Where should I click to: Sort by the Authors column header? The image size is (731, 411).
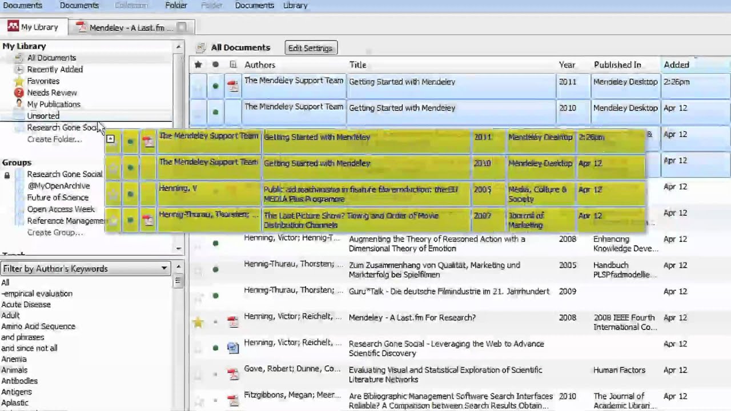tap(260, 65)
